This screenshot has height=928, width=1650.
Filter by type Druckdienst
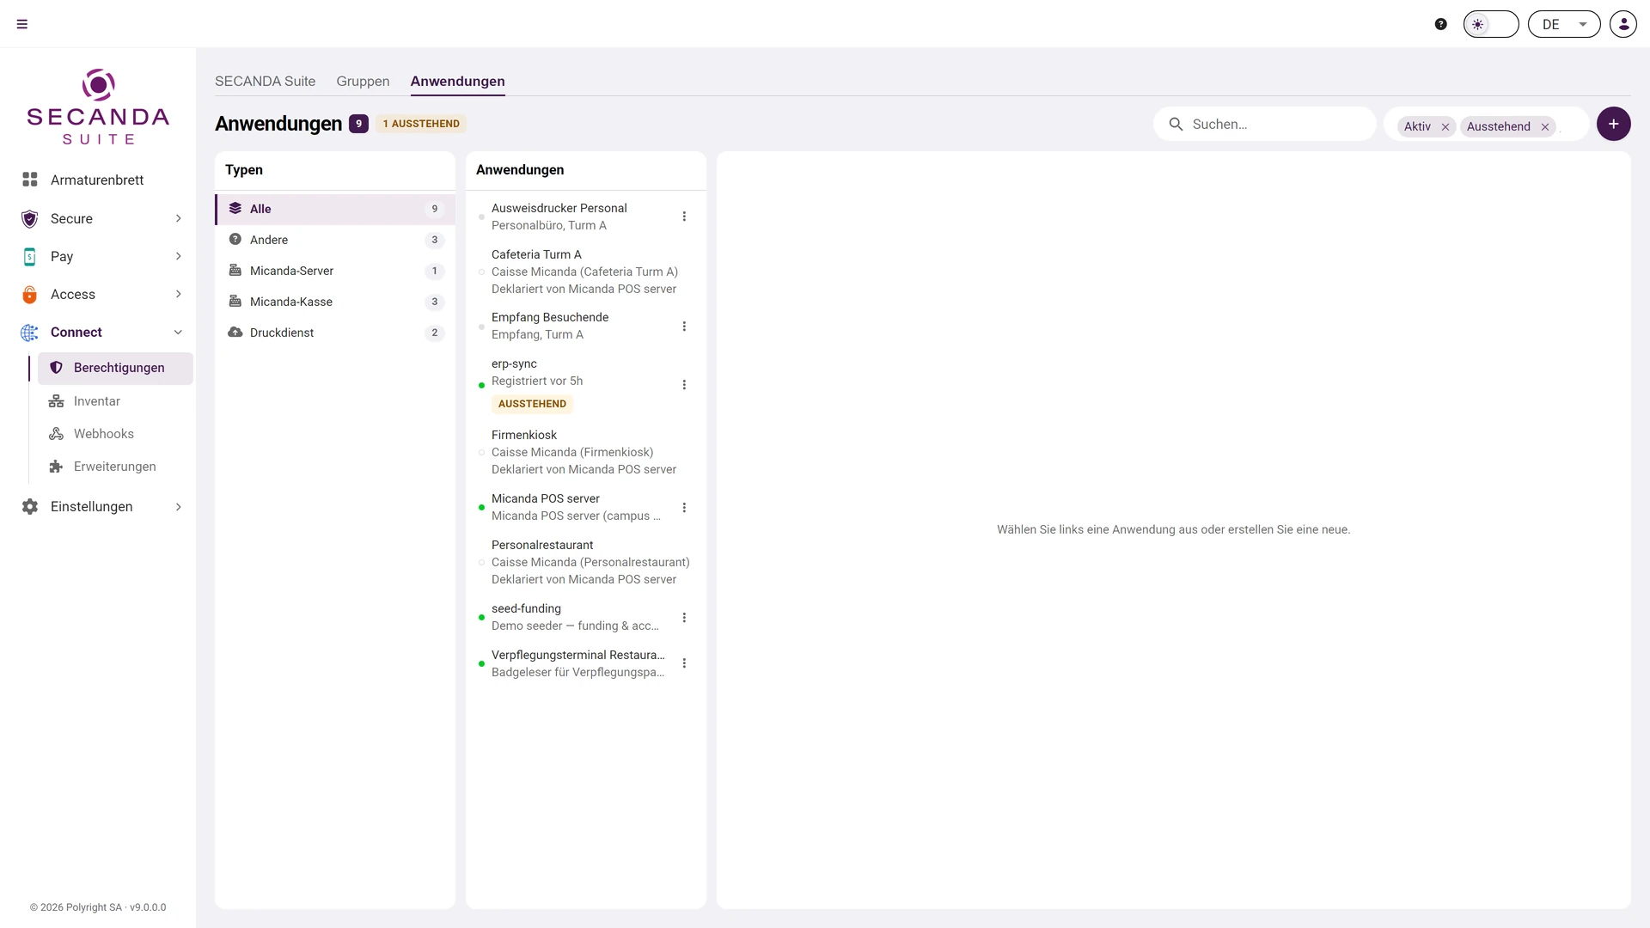[335, 333]
